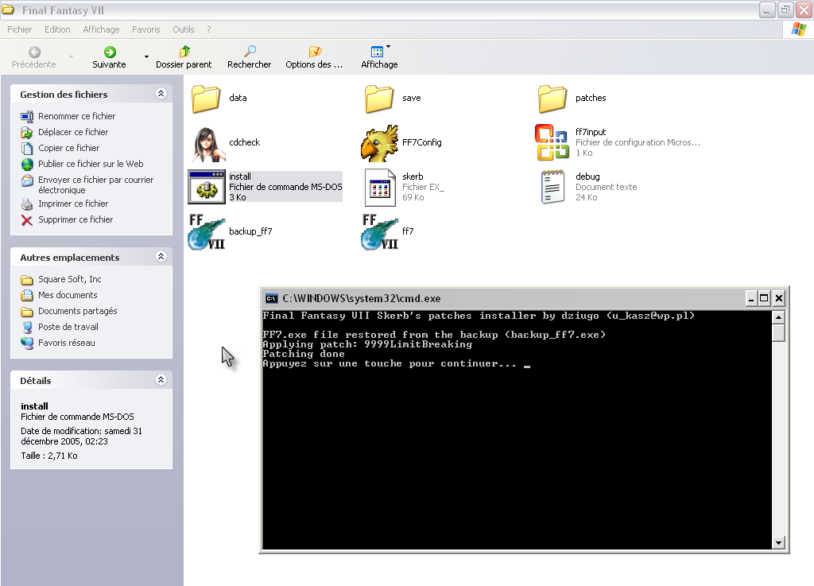Open Options des dossiers toolbar button
This screenshot has width=814, height=586.
[x=314, y=56]
